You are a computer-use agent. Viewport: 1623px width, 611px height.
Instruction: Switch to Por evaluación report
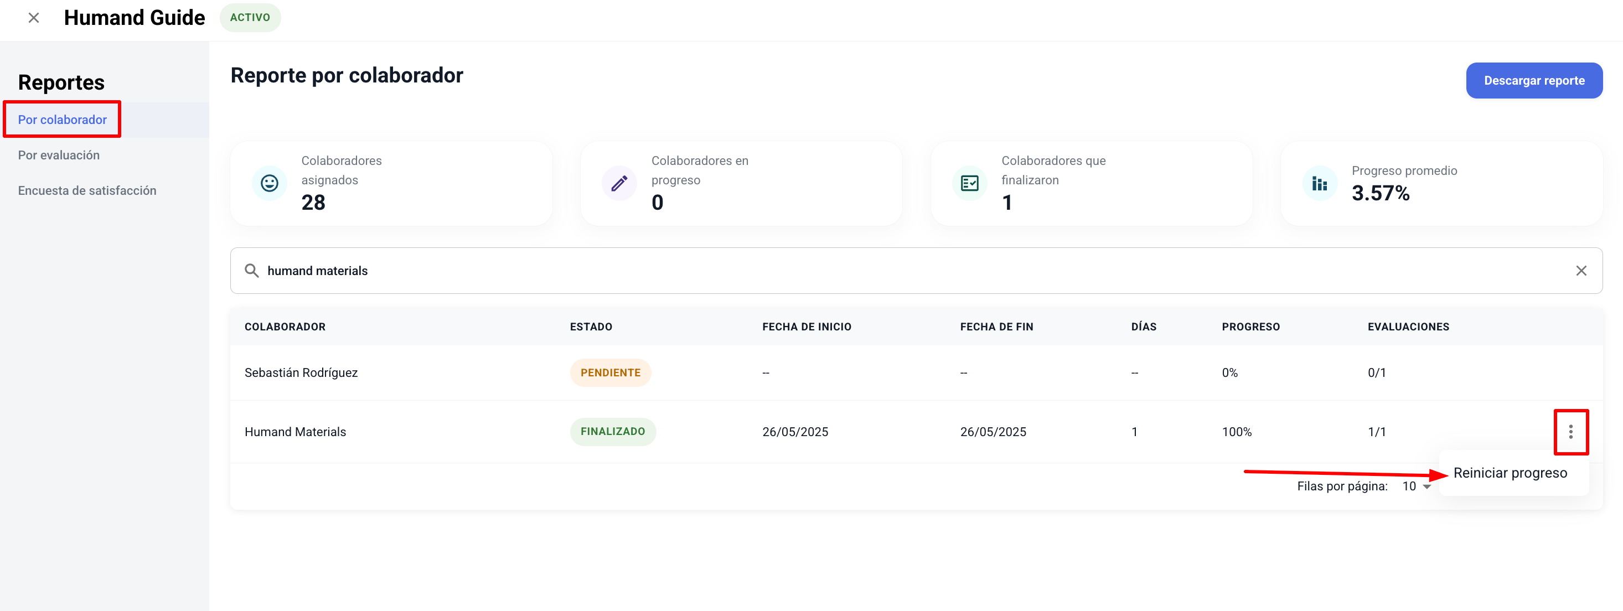point(59,155)
